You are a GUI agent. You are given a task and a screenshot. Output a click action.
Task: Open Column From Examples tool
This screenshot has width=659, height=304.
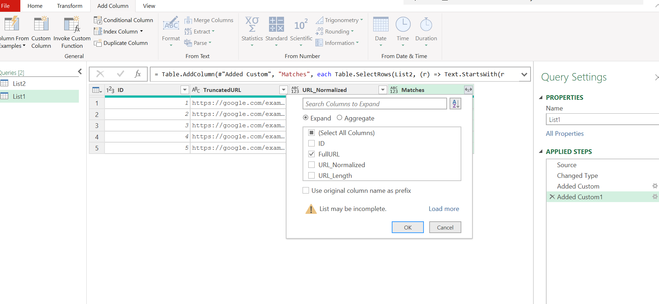[14, 32]
